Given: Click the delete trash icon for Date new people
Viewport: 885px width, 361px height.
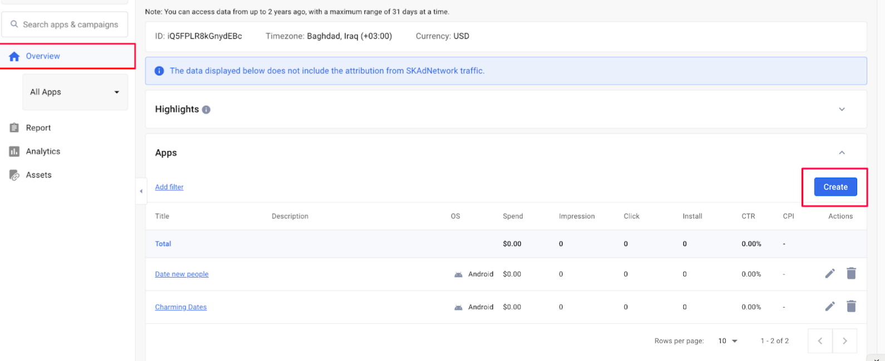Looking at the screenshot, I should point(851,273).
